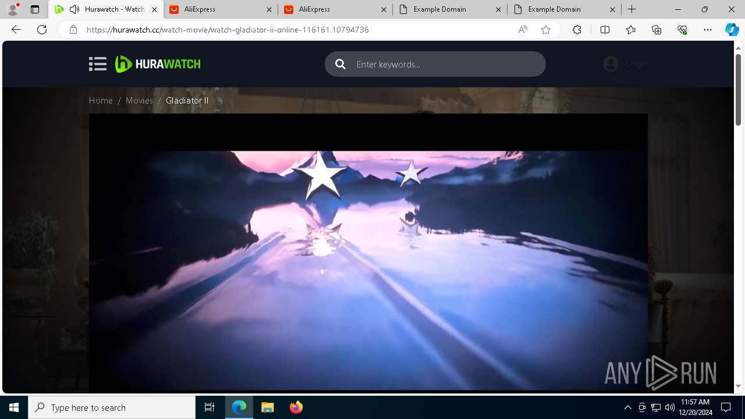Open the Windows Start menu
The width and height of the screenshot is (745, 419).
[x=14, y=407]
